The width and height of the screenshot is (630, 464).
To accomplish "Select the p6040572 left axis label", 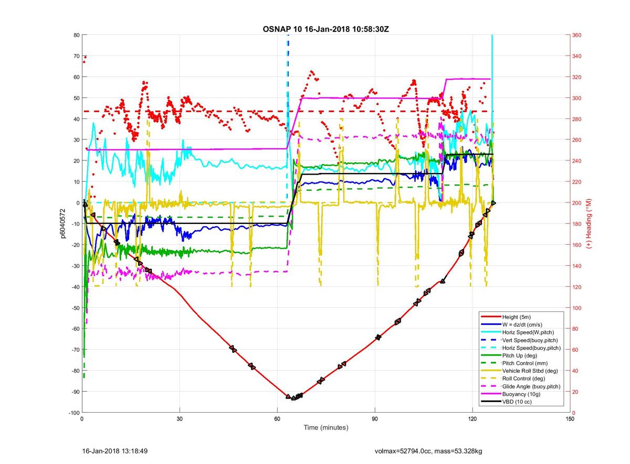I will [62, 223].
